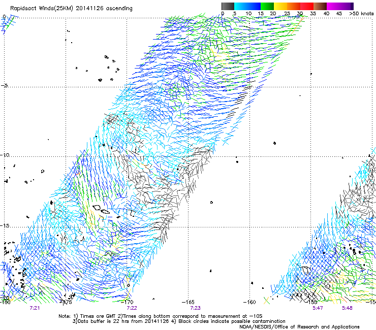Click the '35' legend scale label

pos(313,14)
